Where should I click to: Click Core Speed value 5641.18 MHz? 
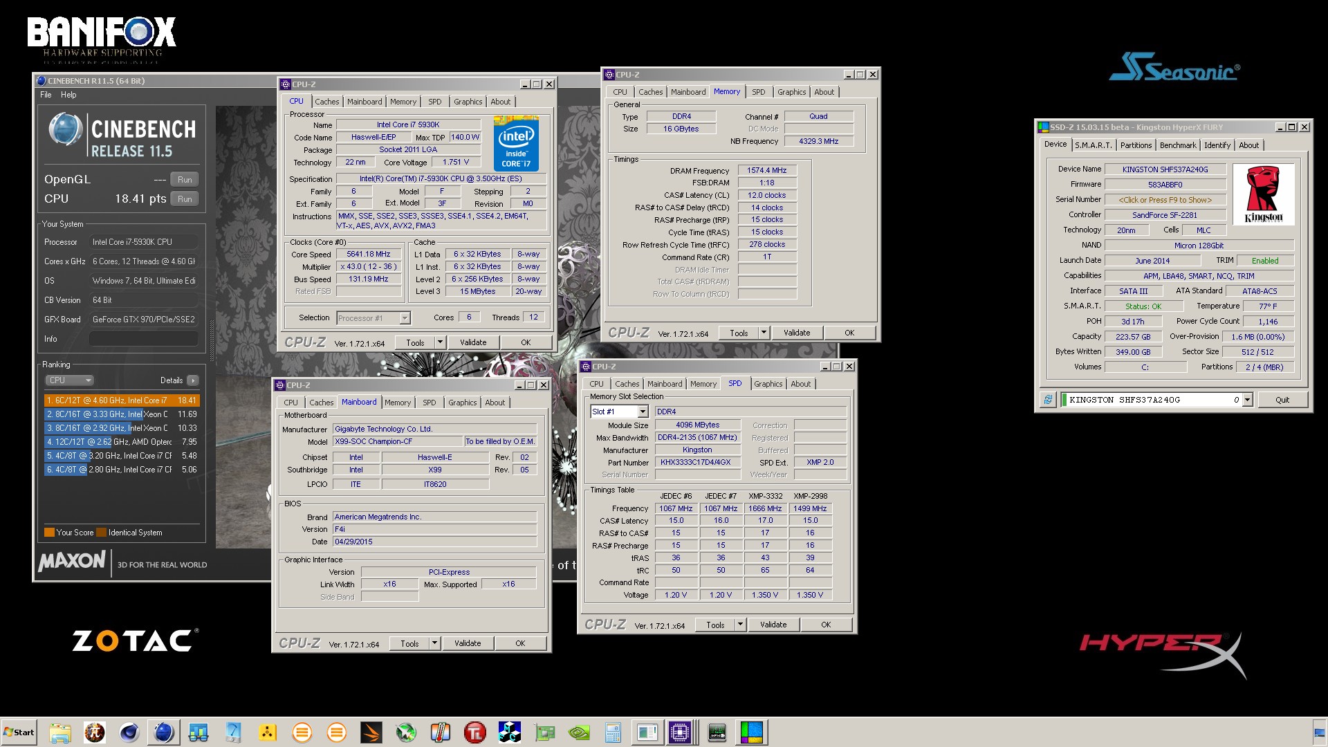click(369, 255)
